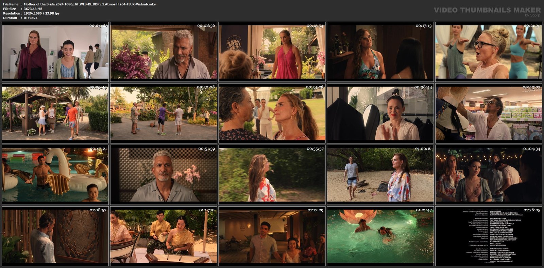Viewport: 544px width, 268px height.
Task: Select the thumbnail at 00:17:13
Action: (380, 52)
